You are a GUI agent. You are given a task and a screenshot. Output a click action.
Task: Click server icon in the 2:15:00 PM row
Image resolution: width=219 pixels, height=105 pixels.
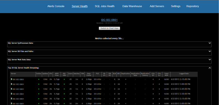(x=11, y=99)
